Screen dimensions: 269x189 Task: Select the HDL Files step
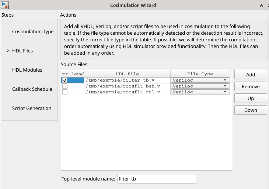(x=22, y=51)
